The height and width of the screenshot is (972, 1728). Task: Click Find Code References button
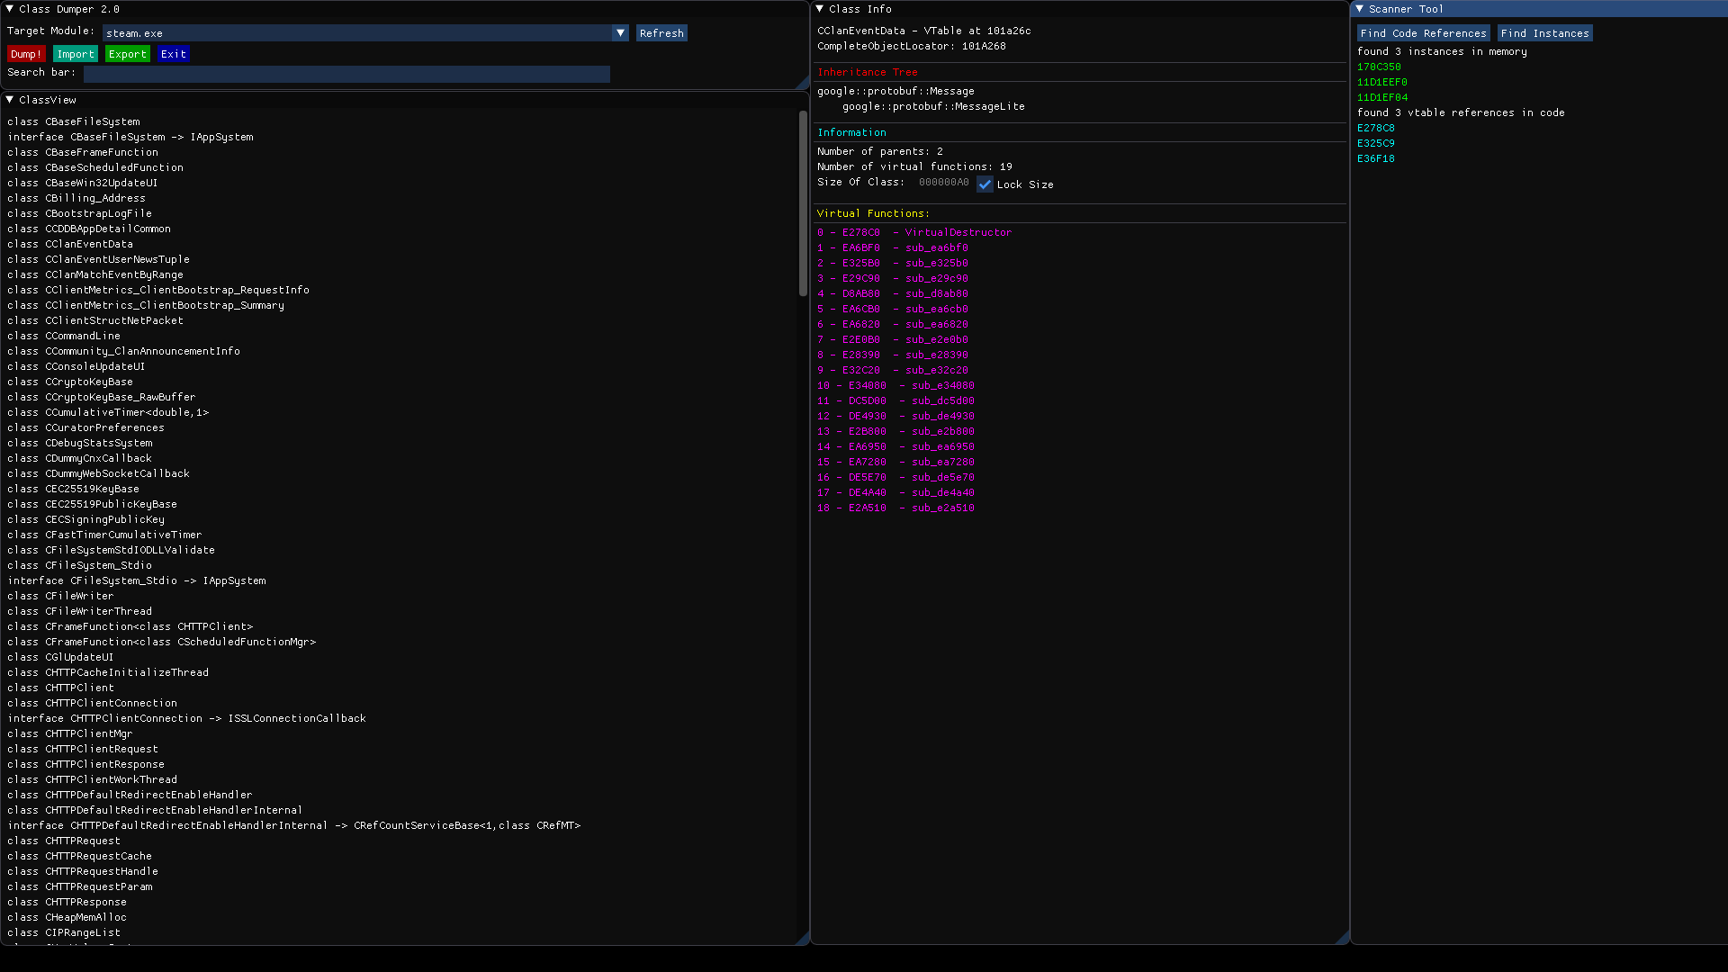(x=1423, y=33)
